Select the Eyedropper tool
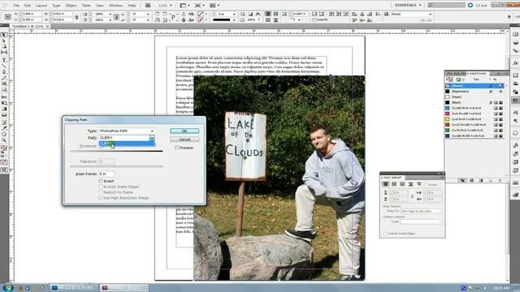Image resolution: width=520 pixels, height=292 pixels. pyautogui.click(x=4, y=128)
